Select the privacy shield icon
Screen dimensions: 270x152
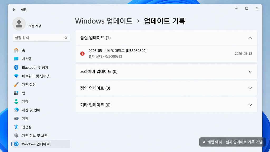click(16, 135)
